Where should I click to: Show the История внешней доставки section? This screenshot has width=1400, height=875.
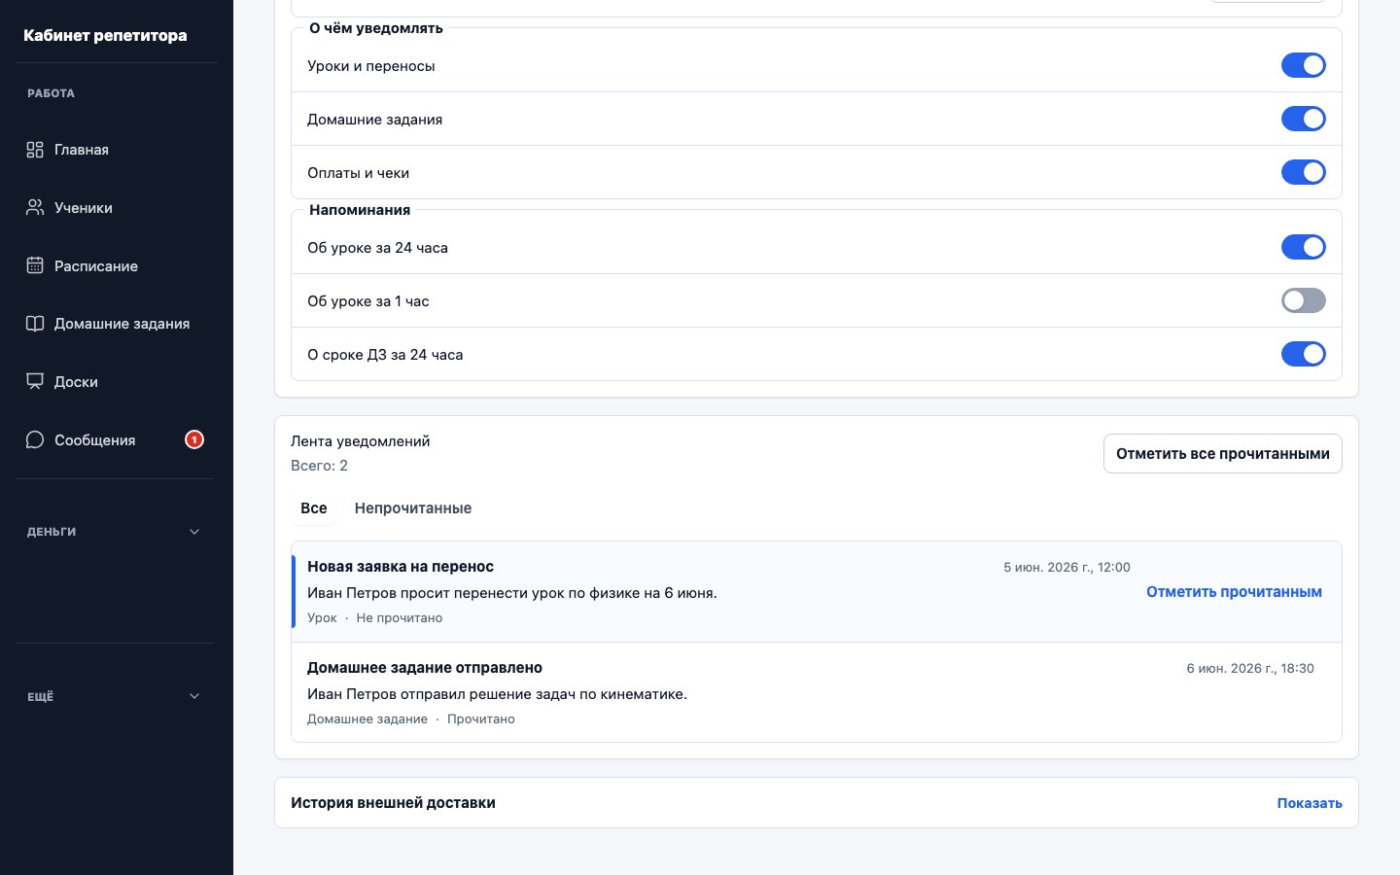(1310, 803)
